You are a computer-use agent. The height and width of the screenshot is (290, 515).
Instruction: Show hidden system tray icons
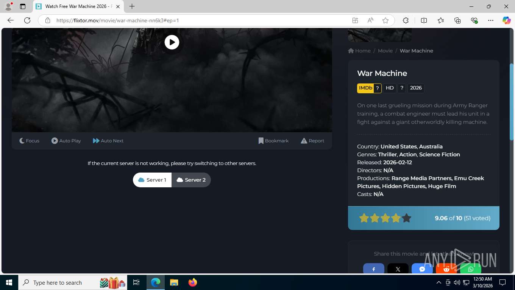click(x=439, y=282)
